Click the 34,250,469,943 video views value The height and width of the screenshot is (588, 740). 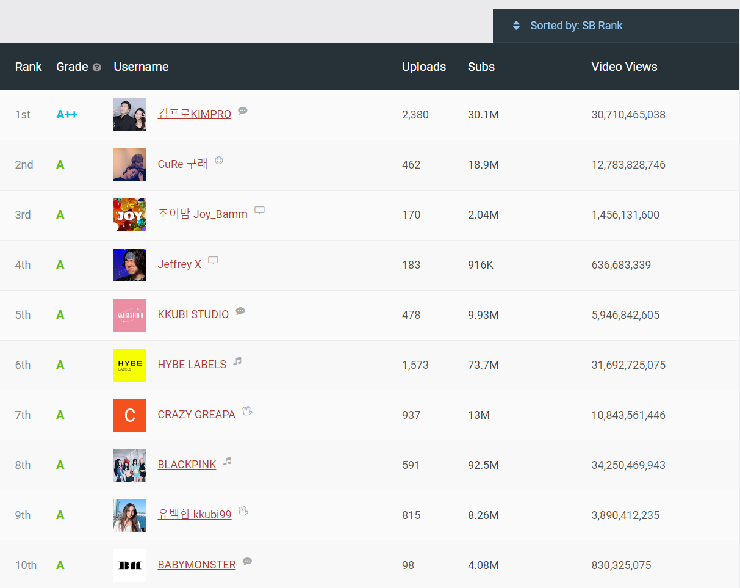pos(628,465)
